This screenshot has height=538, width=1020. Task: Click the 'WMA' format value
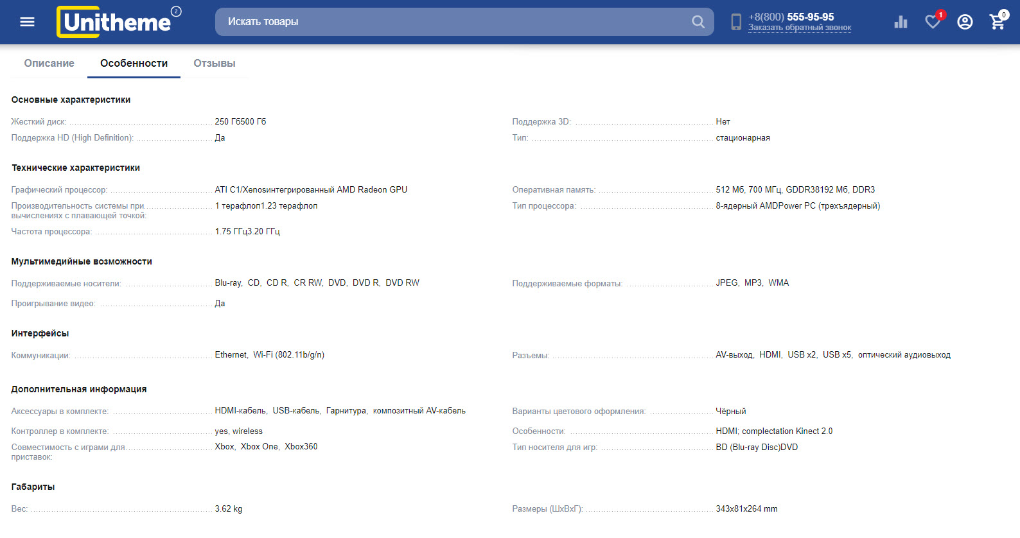[778, 282]
